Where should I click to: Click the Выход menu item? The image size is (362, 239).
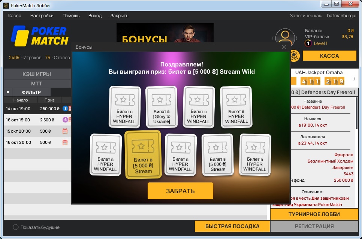click(x=95, y=16)
